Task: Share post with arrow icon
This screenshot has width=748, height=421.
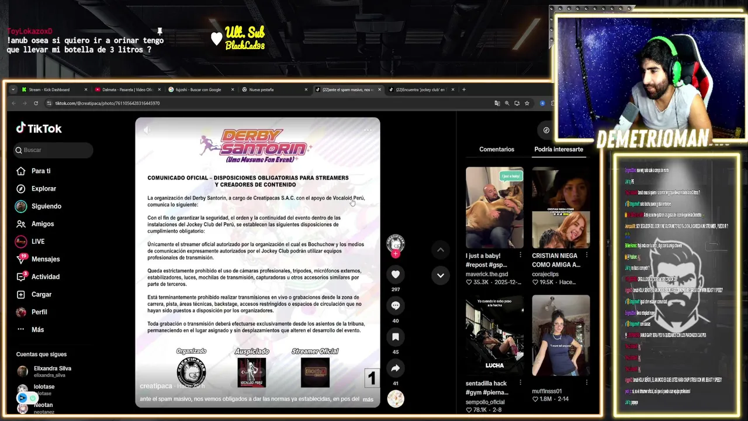Action: point(396,368)
